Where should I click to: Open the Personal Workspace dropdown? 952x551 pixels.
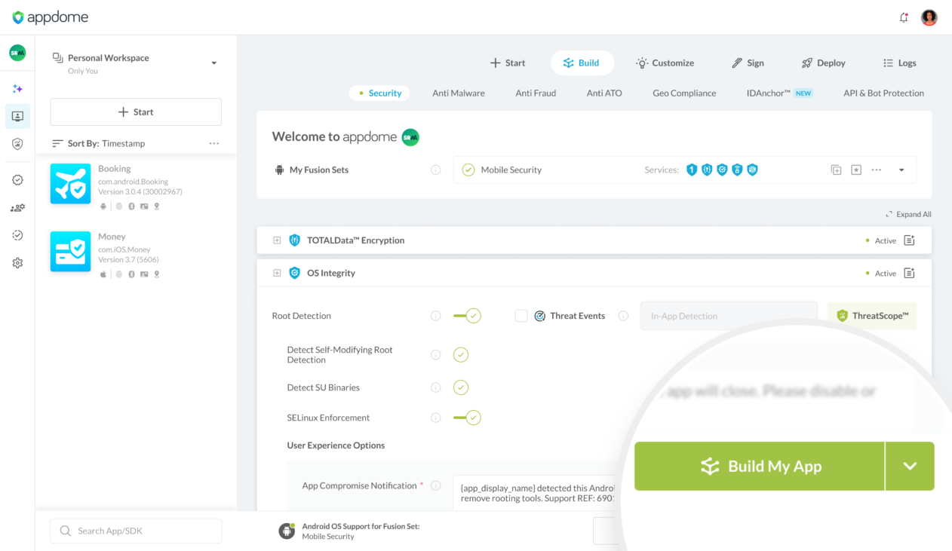(213, 63)
